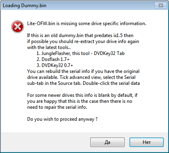Viewport: 169px width, 153px height.
Task: Confirm proceeding with the Да button
Action: (107, 142)
